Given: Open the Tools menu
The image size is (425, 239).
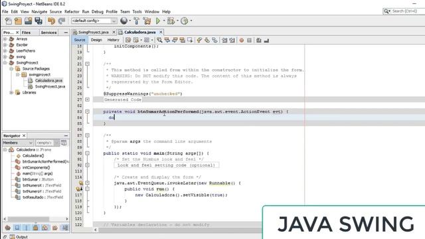Looking at the screenshot, I should (137, 12).
